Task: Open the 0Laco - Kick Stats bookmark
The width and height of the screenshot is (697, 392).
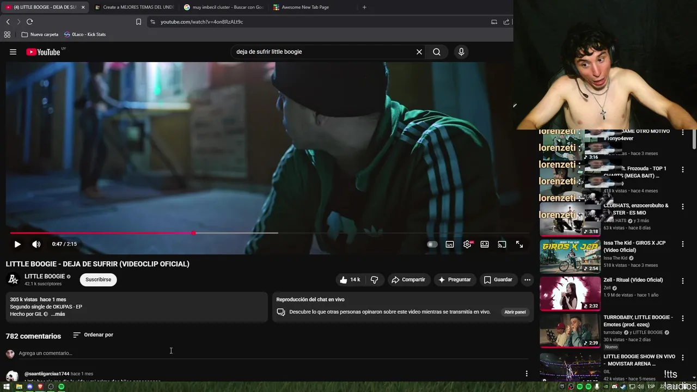Action: tap(85, 34)
